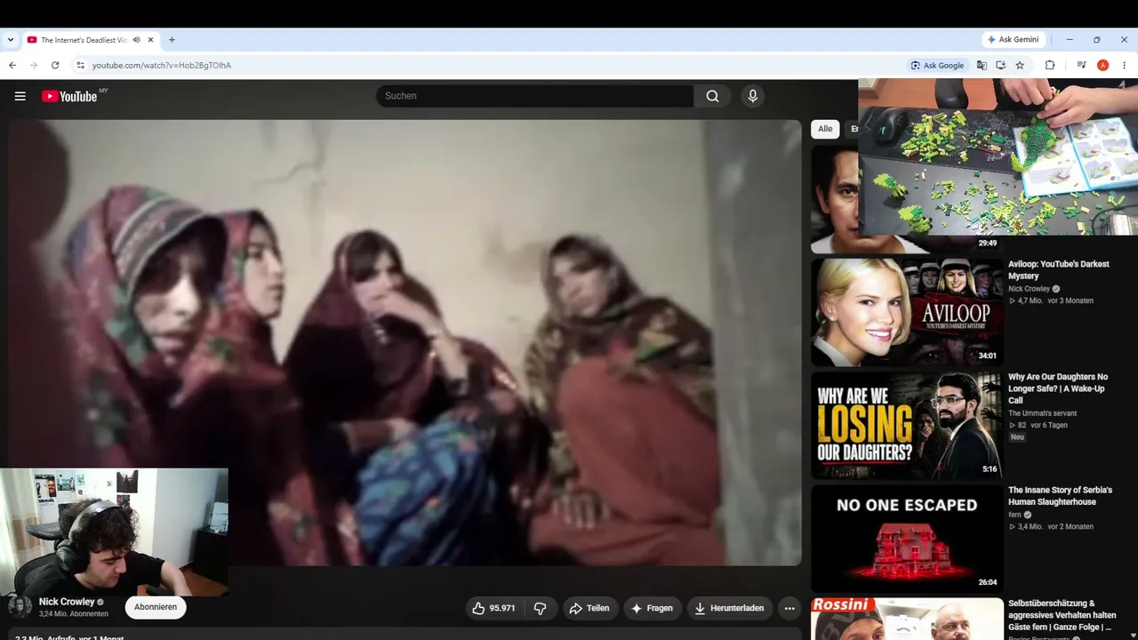Click the Ask Google button
The width and height of the screenshot is (1138, 640).
[x=938, y=65]
